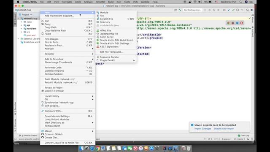Open the Opera browser preview icon in editor

(x=242, y=23)
